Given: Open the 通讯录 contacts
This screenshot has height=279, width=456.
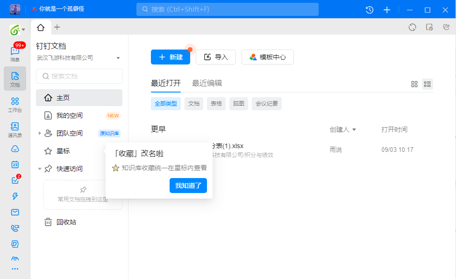Looking at the screenshot, I should pos(14,128).
